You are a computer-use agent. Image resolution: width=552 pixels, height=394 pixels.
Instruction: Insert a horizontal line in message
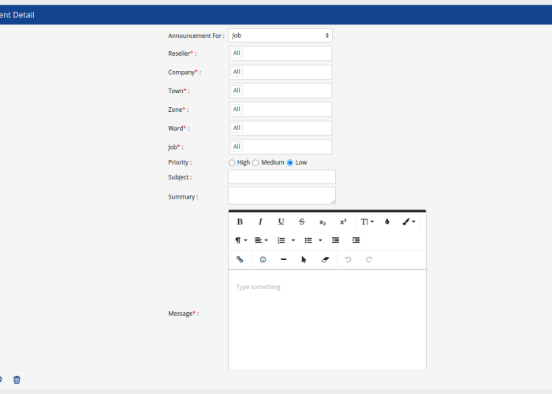283,259
